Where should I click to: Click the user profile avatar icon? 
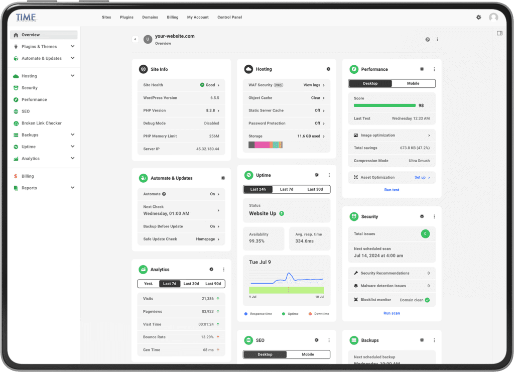pyautogui.click(x=493, y=17)
